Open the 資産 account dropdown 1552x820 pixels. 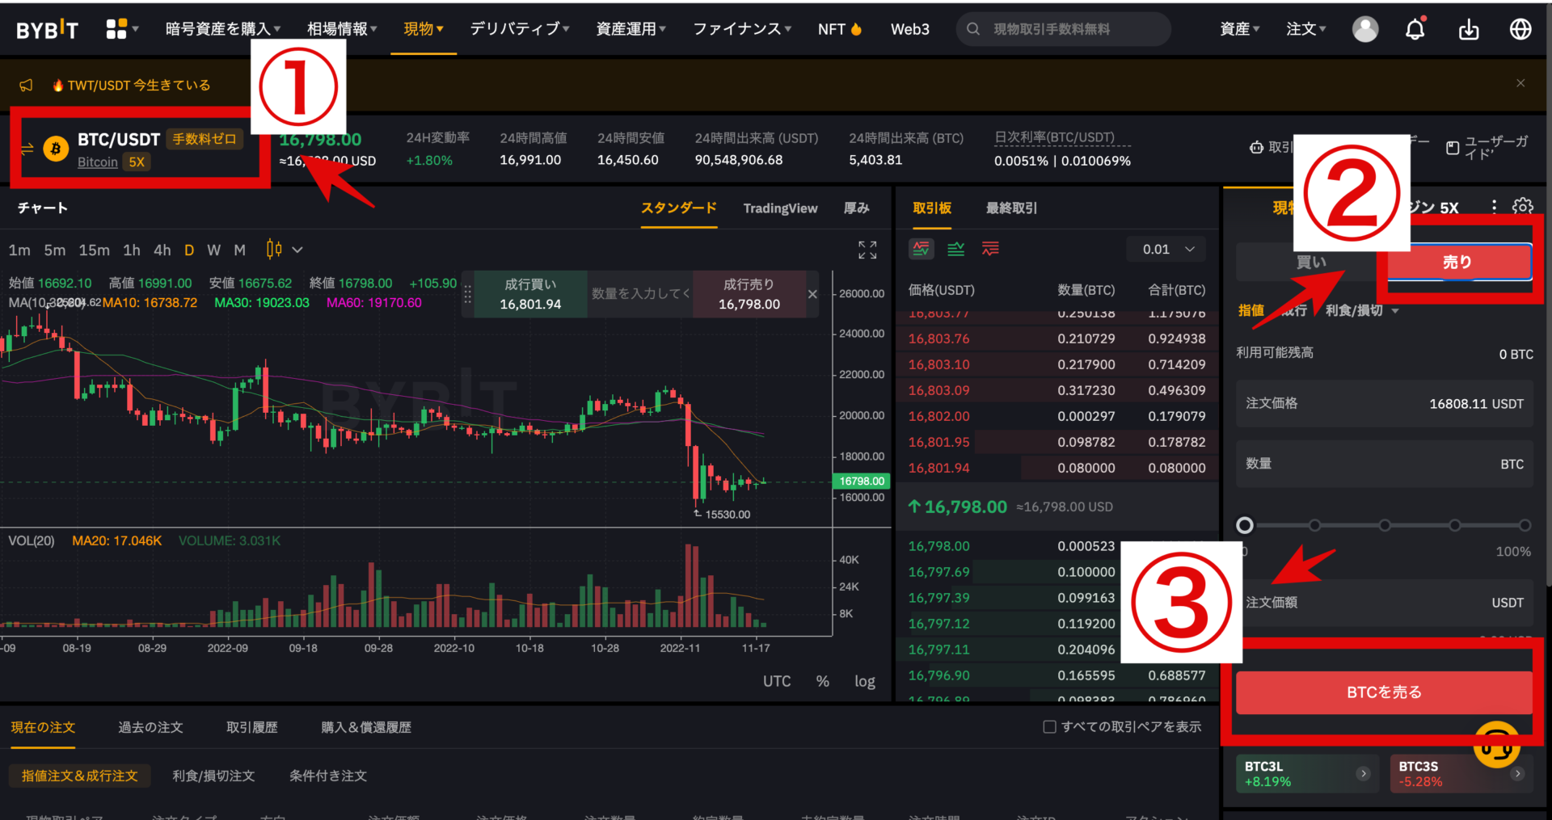1240,29
